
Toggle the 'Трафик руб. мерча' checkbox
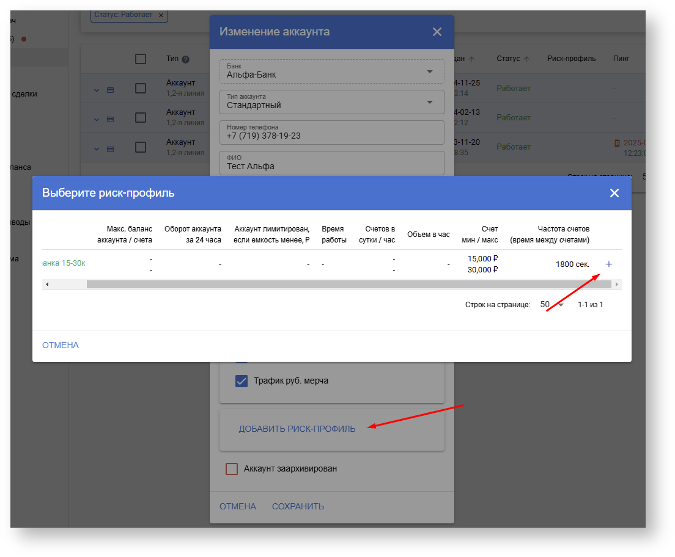click(x=242, y=381)
